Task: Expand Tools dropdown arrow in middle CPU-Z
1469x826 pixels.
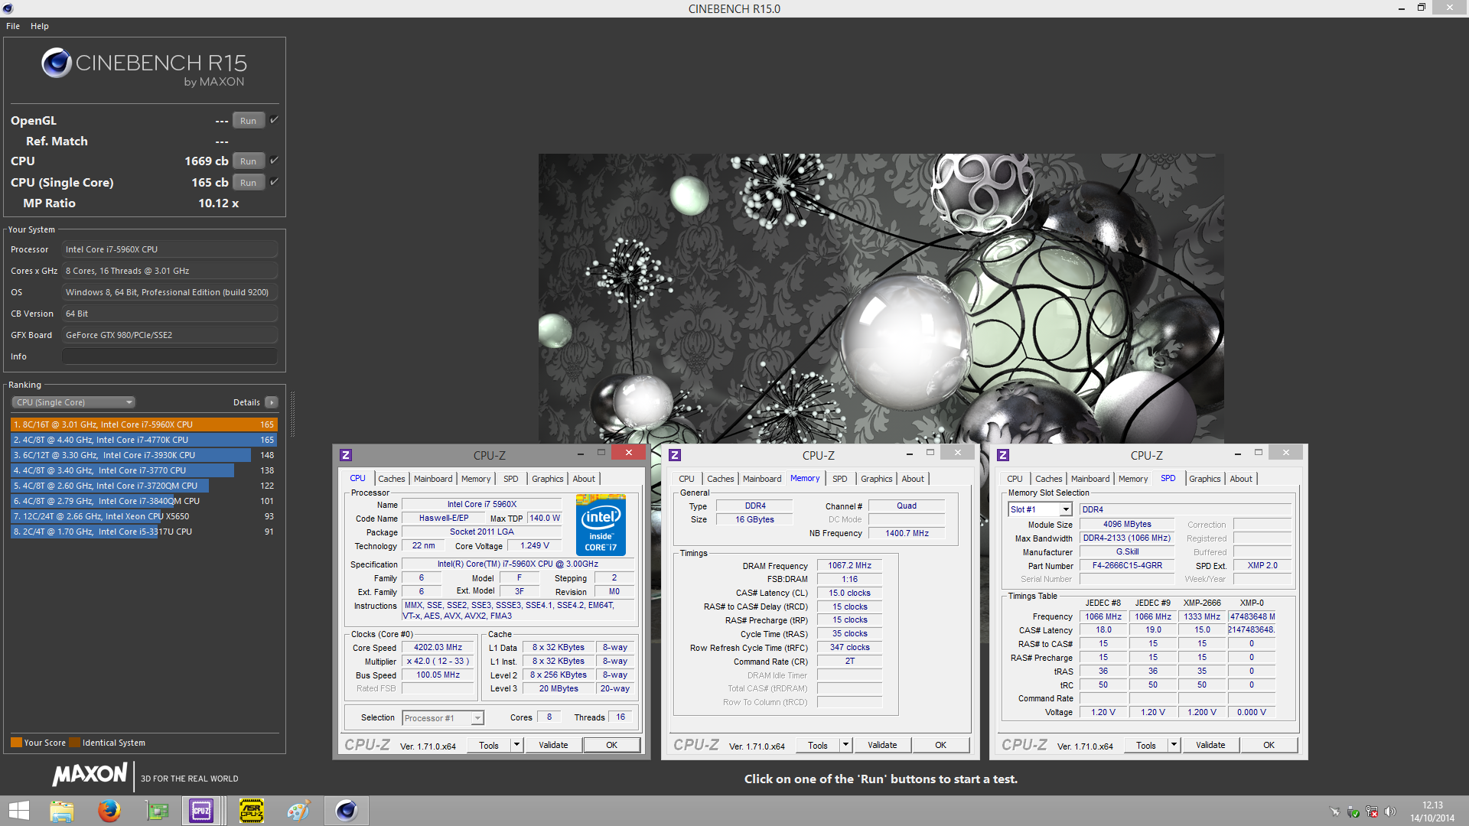Action: pyautogui.click(x=845, y=745)
